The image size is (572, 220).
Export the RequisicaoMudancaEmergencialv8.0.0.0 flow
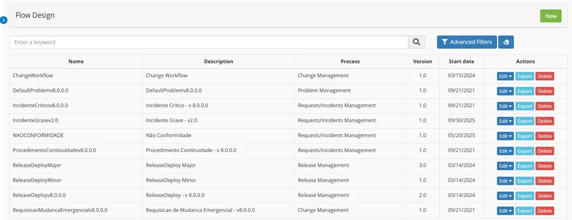click(x=525, y=211)
